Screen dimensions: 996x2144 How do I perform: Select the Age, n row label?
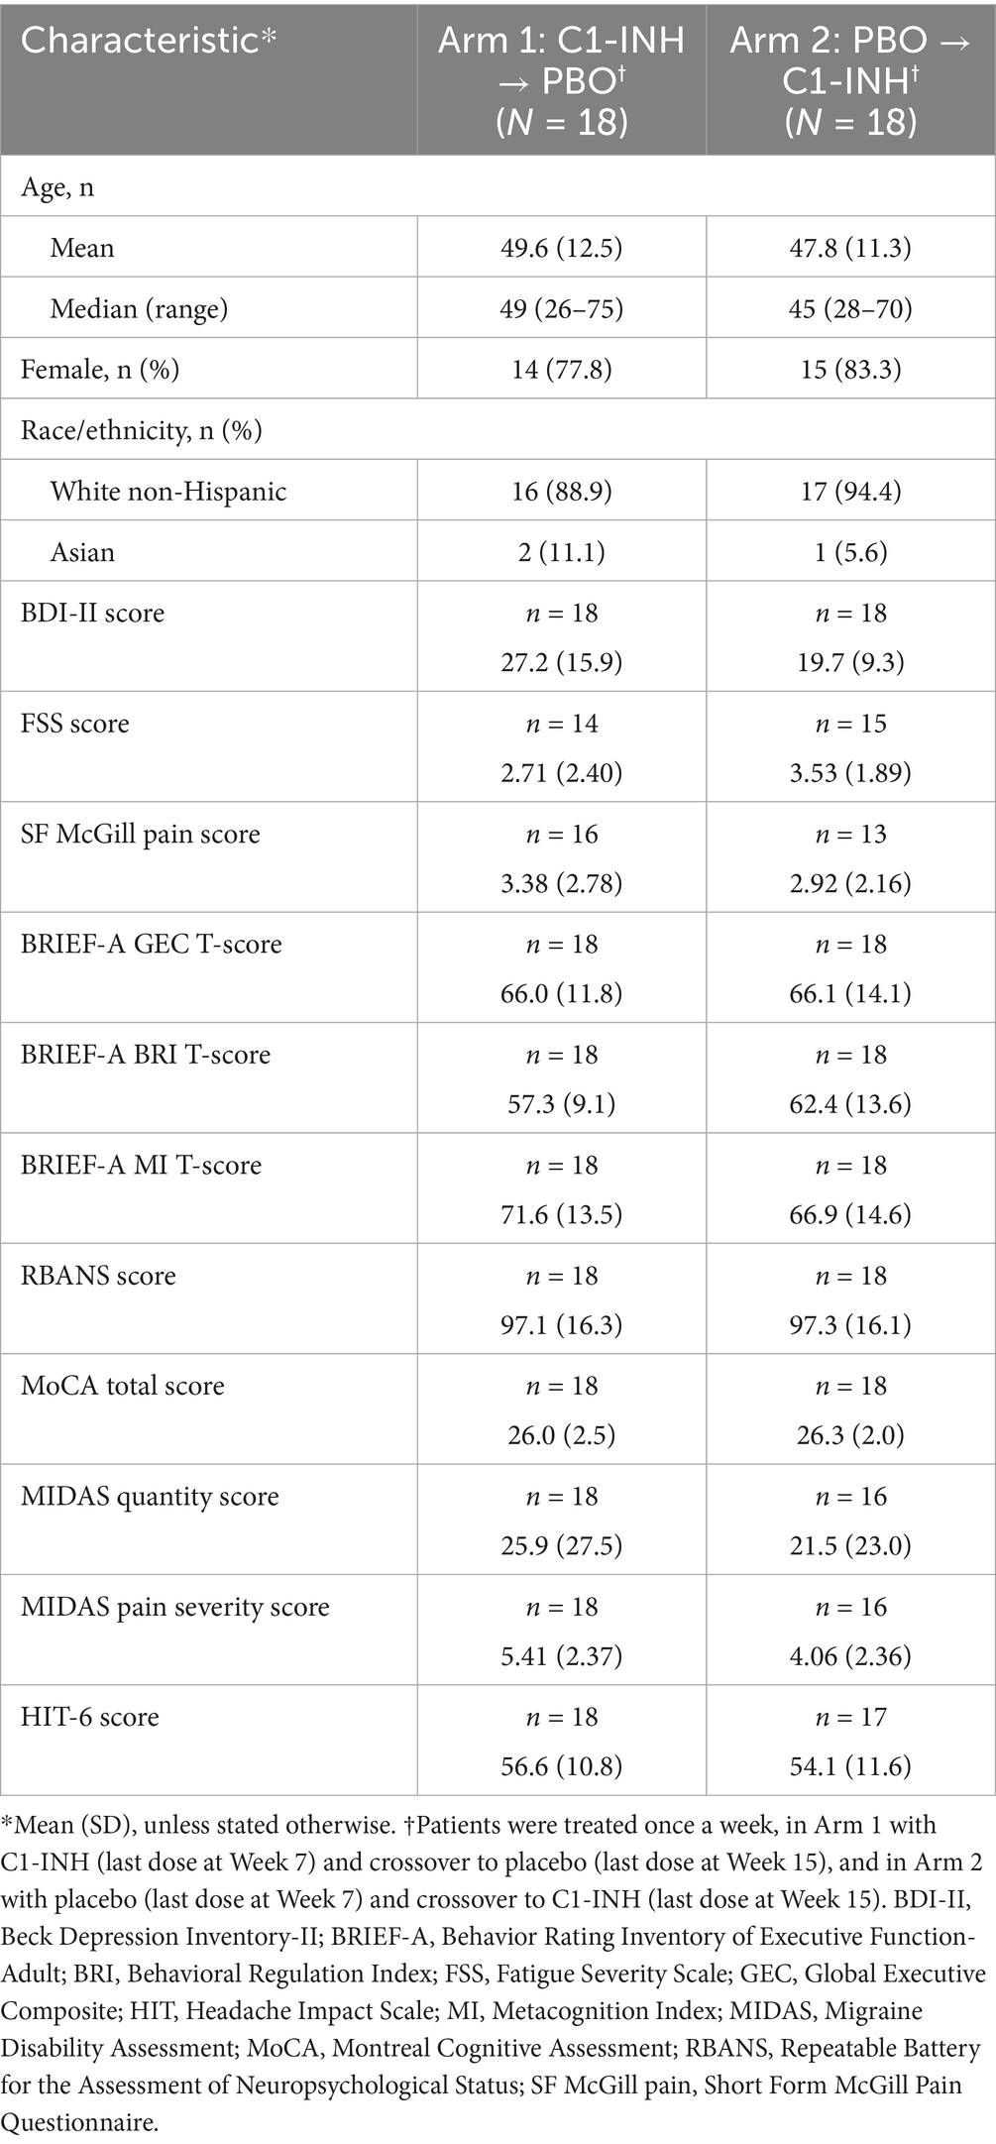[x=57, y=186]
